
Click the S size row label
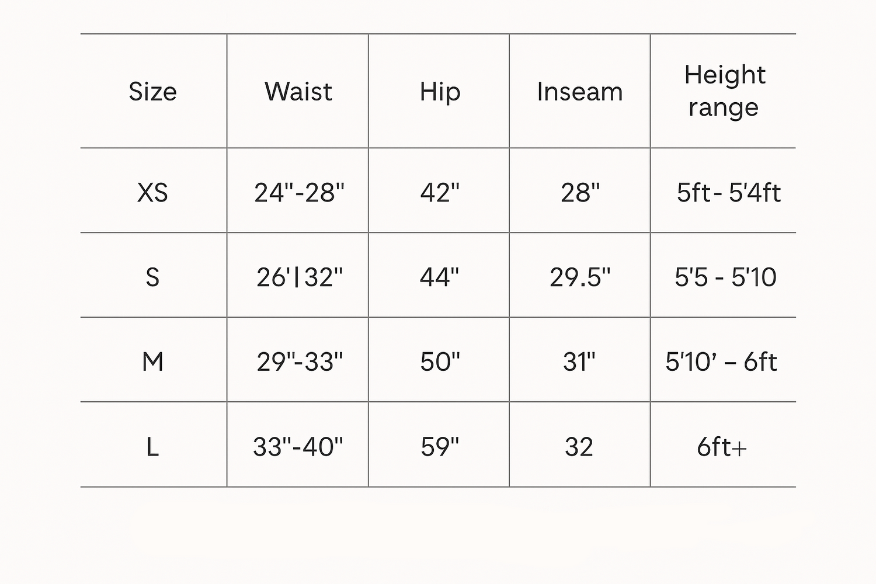(x=152, y=277)
